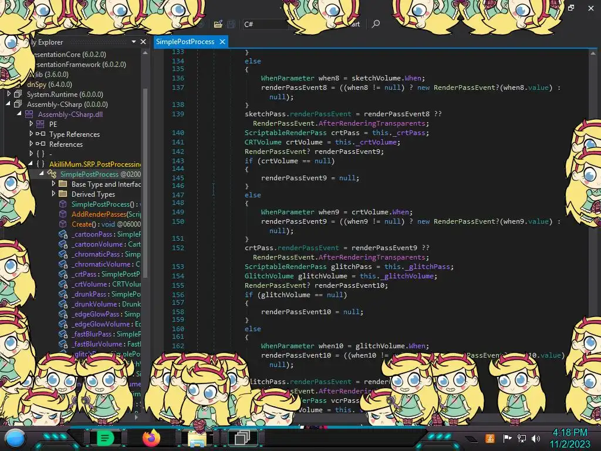Select dnSpy (6.4.0.0) in tree
Image resolution: width=601 pixels, height=451 pixels.
(49, 84)
